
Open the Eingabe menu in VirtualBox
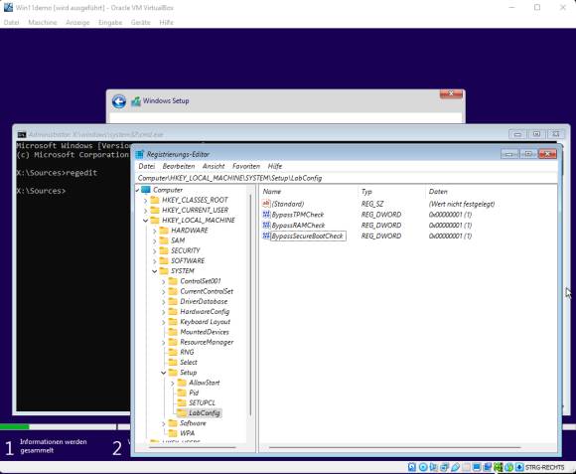(110, 23)
